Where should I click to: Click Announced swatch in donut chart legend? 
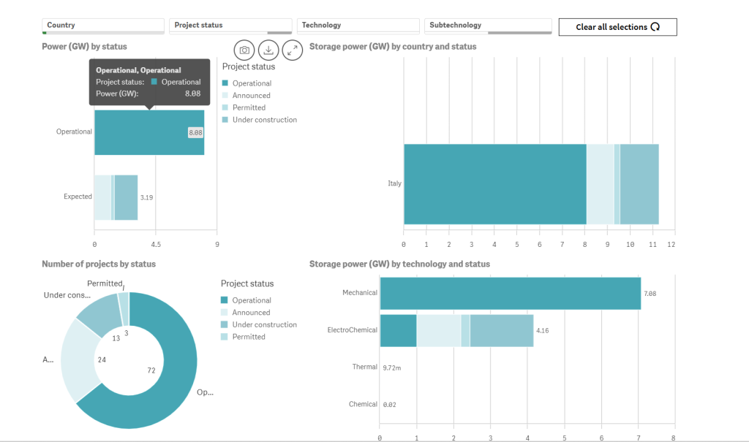coord(225,313)
